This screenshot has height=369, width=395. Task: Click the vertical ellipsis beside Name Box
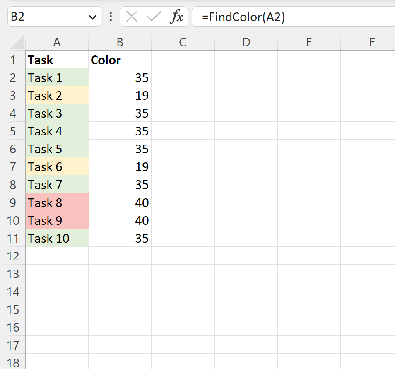(x=110, y=17)
